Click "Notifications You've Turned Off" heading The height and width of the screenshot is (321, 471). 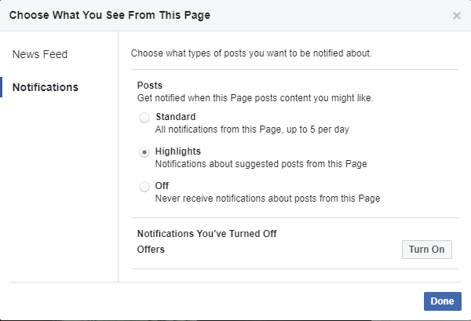pyautogui.click(x=207, y=234)
